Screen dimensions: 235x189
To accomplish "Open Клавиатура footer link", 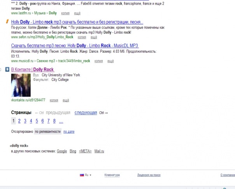I will [x=112, y=175].
